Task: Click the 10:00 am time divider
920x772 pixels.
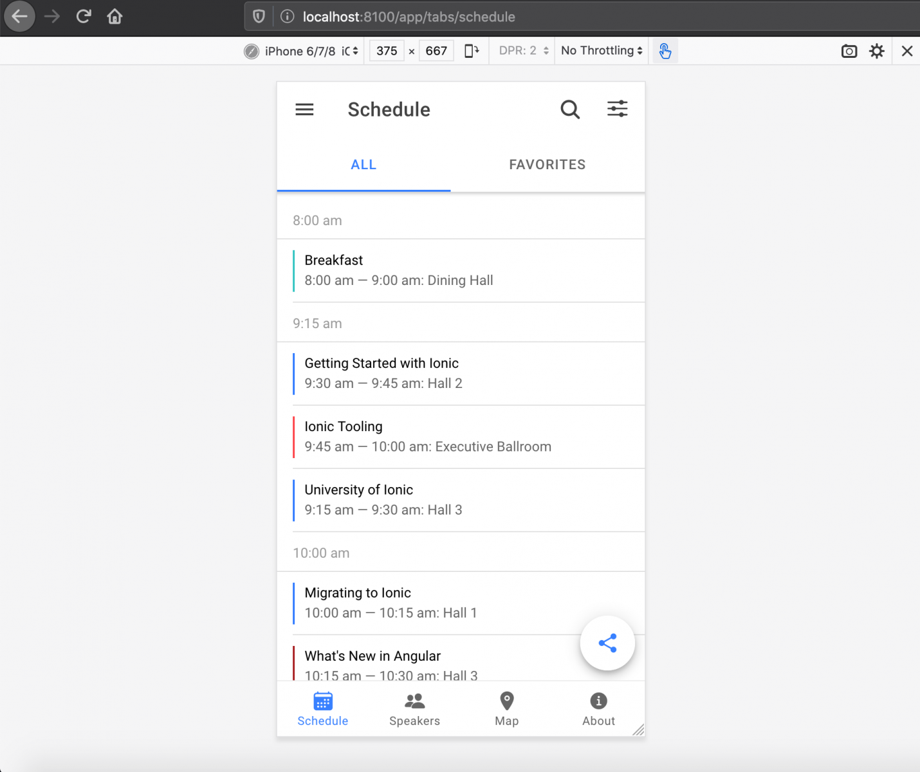Action: (x=461, y=552)
